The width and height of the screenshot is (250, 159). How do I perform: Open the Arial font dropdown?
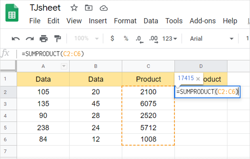[212, 38]
